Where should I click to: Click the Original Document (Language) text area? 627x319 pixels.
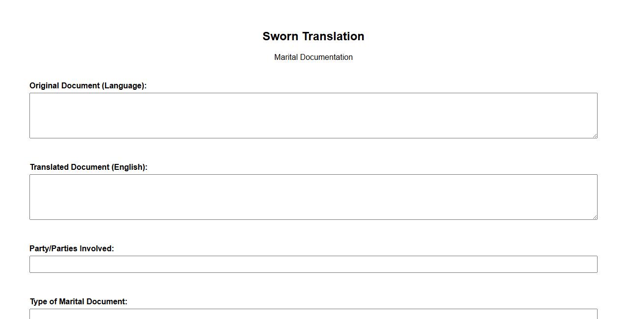point(313,115)
